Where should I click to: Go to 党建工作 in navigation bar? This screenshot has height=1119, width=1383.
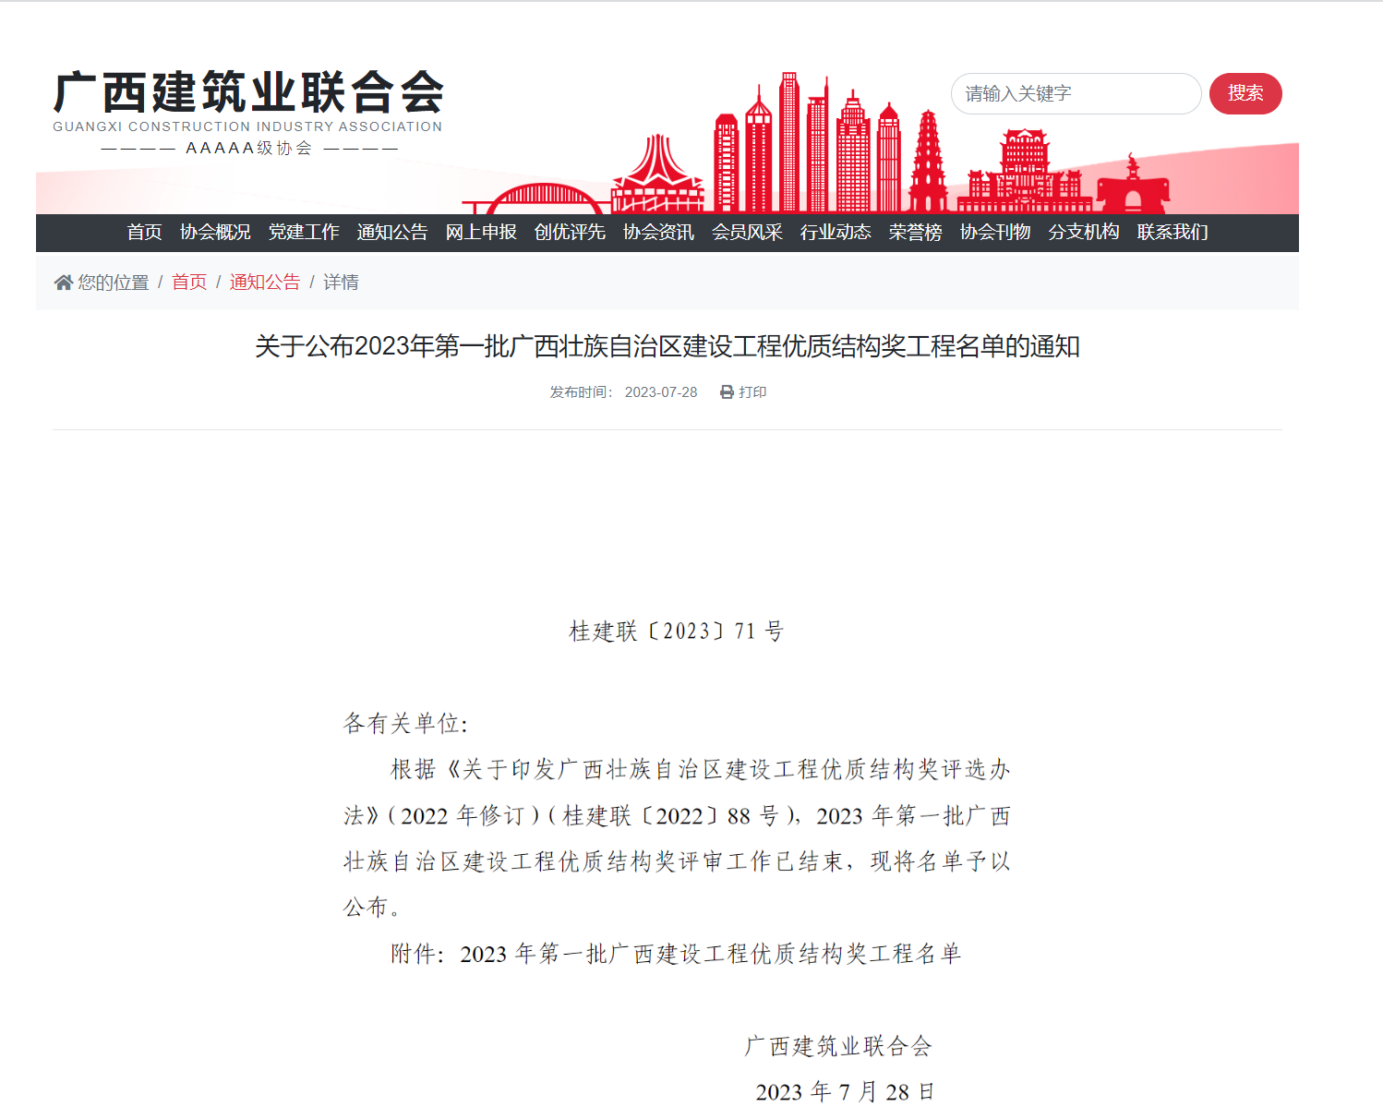click(304, 233)
